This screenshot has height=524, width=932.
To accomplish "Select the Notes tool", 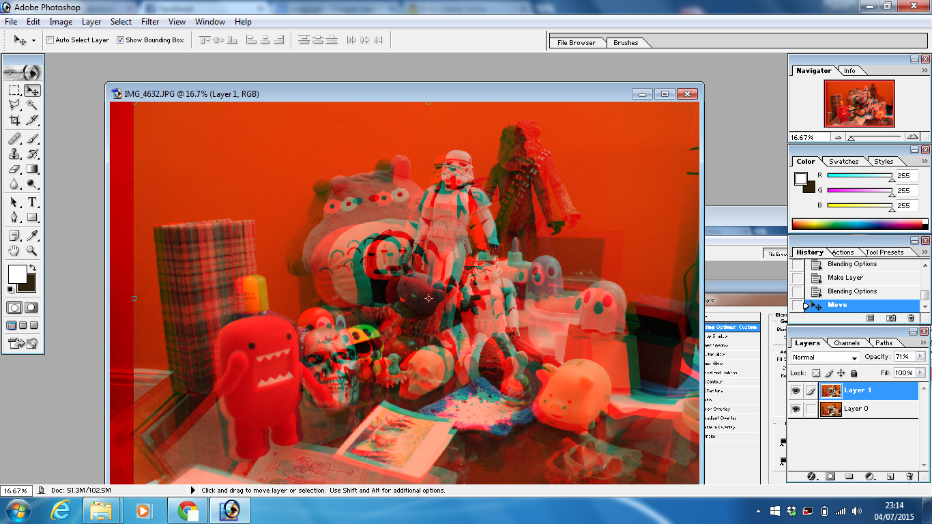I will pyautogui.click(x=14, y=236).
